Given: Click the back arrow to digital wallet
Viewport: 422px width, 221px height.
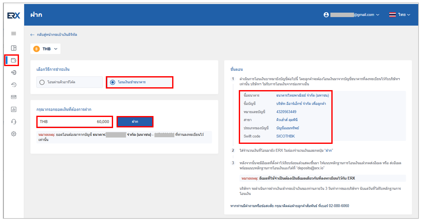Looking at the screenshot, I should (x=32, y=35).
